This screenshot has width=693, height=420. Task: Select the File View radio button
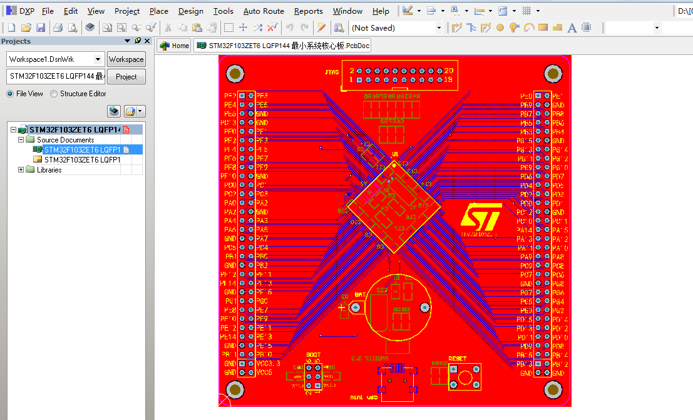tap(10, 94)
